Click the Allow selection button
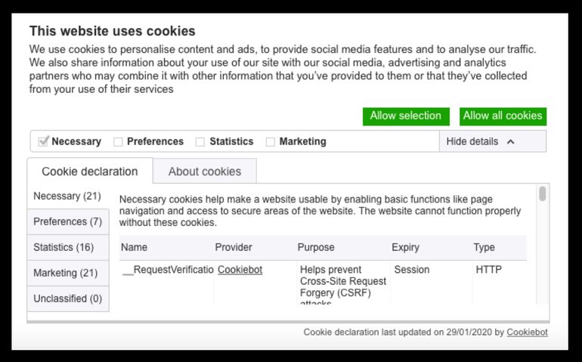The height and width of the screenshot is (362, 582). 405,116
